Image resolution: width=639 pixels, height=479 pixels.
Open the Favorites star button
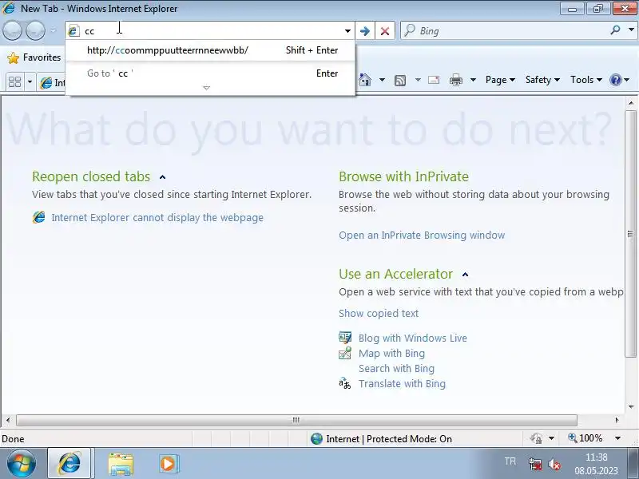(14, 57)
